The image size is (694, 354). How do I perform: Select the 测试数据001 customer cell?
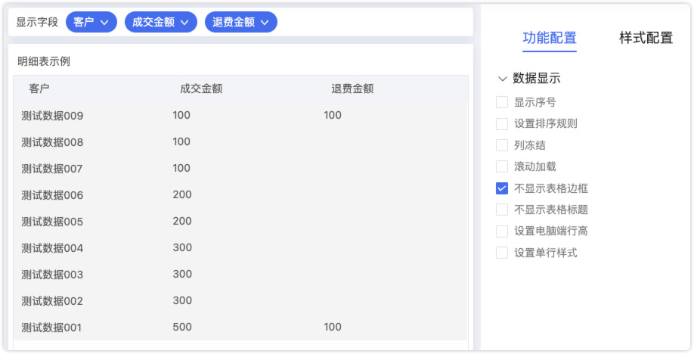pos(51,328)
